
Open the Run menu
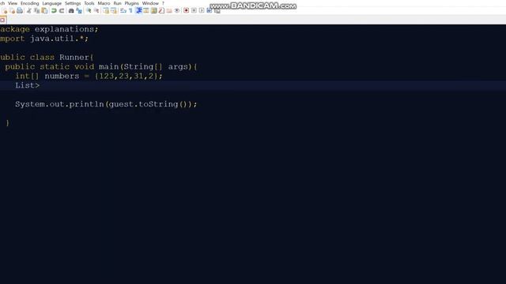pos(118,3)
